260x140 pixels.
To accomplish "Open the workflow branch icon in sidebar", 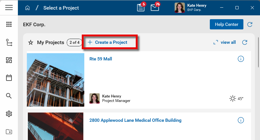I will (x=9, y=43).
